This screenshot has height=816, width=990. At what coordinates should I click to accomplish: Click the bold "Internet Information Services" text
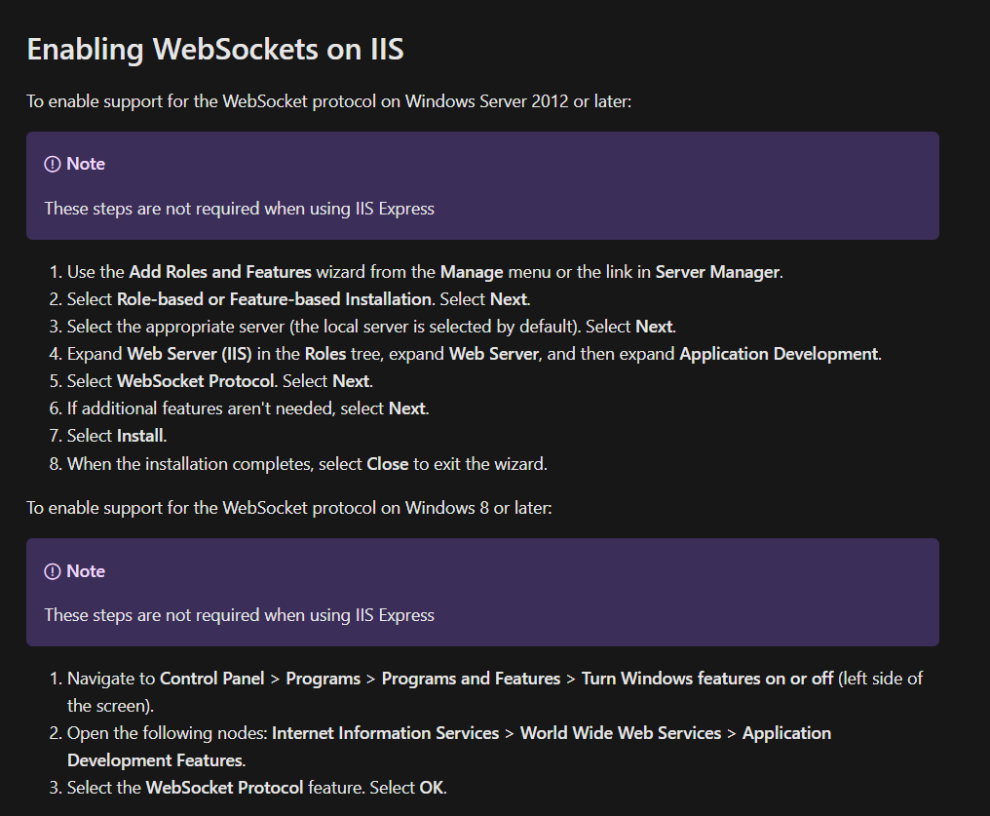click(x=385, y=733)
